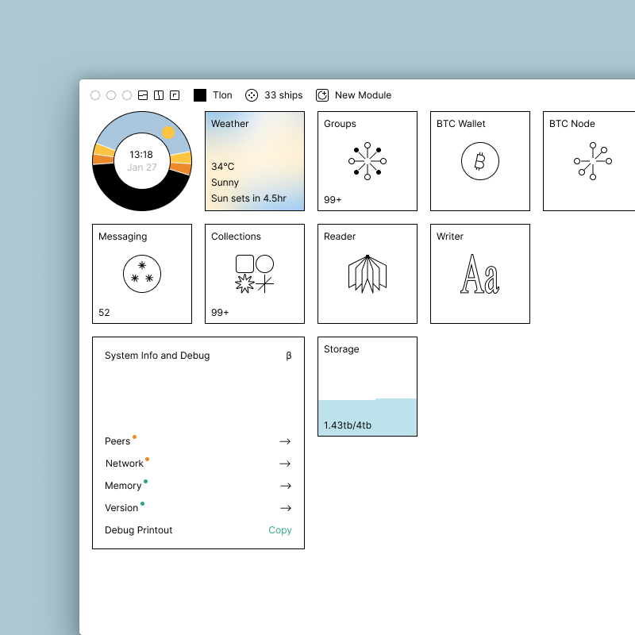Copy the Debug Printout
Viewport: 635px width, 635px height.
coord(280,530)
